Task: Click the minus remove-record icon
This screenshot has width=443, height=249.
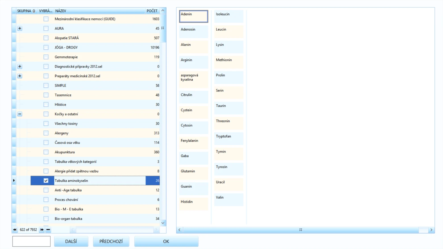Action: coord(48,230)
